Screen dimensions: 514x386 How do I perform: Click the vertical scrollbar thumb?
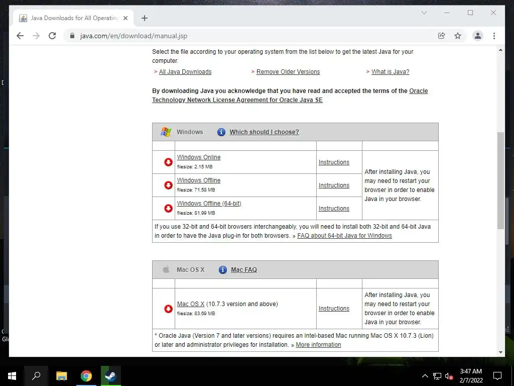click(500, 180)
